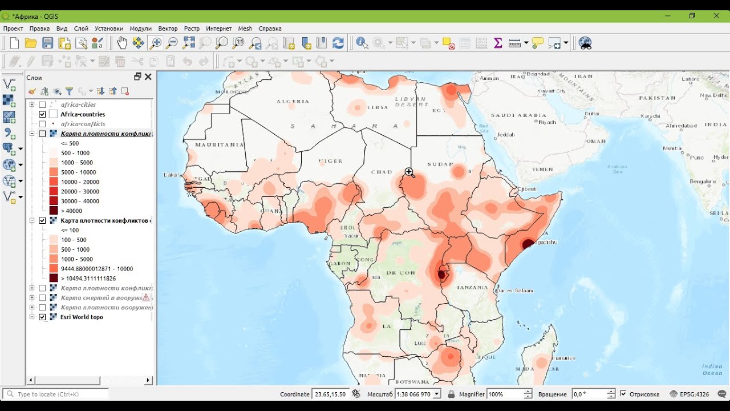The width and height of the screenshot is (730, 411).
Task: Open the Растр menu
Action: [192, 29]
